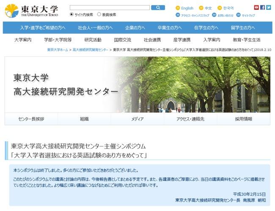Open 採用情報 tab
Viewport: 275px width, 211px height.
point(244,119)
